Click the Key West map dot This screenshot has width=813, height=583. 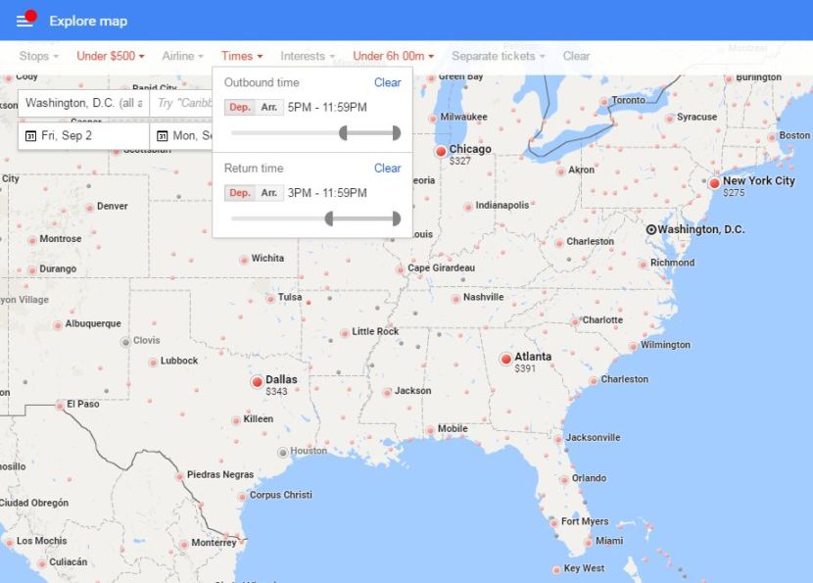click(x=557, y=569)
